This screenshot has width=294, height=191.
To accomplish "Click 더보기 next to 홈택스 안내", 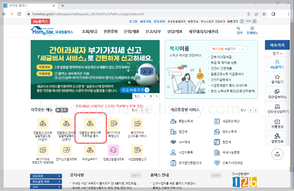I will tap(216, 175).
